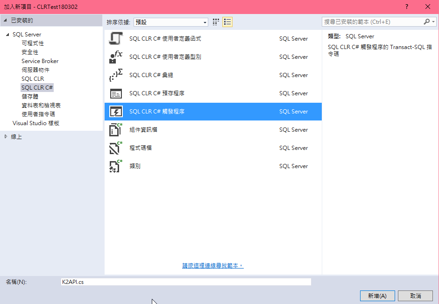Click the 組件資訊檔 name
Image resolution: width=439 pixels, height=304 pixels.
tap(143, 130)
